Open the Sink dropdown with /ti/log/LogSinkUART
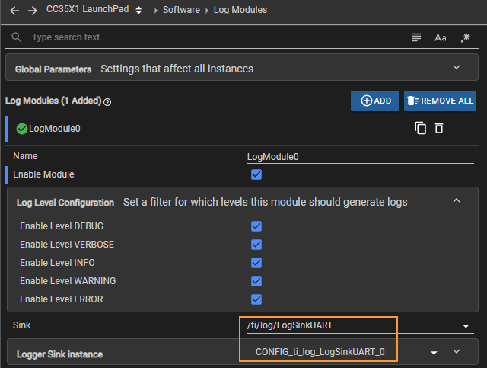Viewport: 487px width, 368px height. (360, 325)
